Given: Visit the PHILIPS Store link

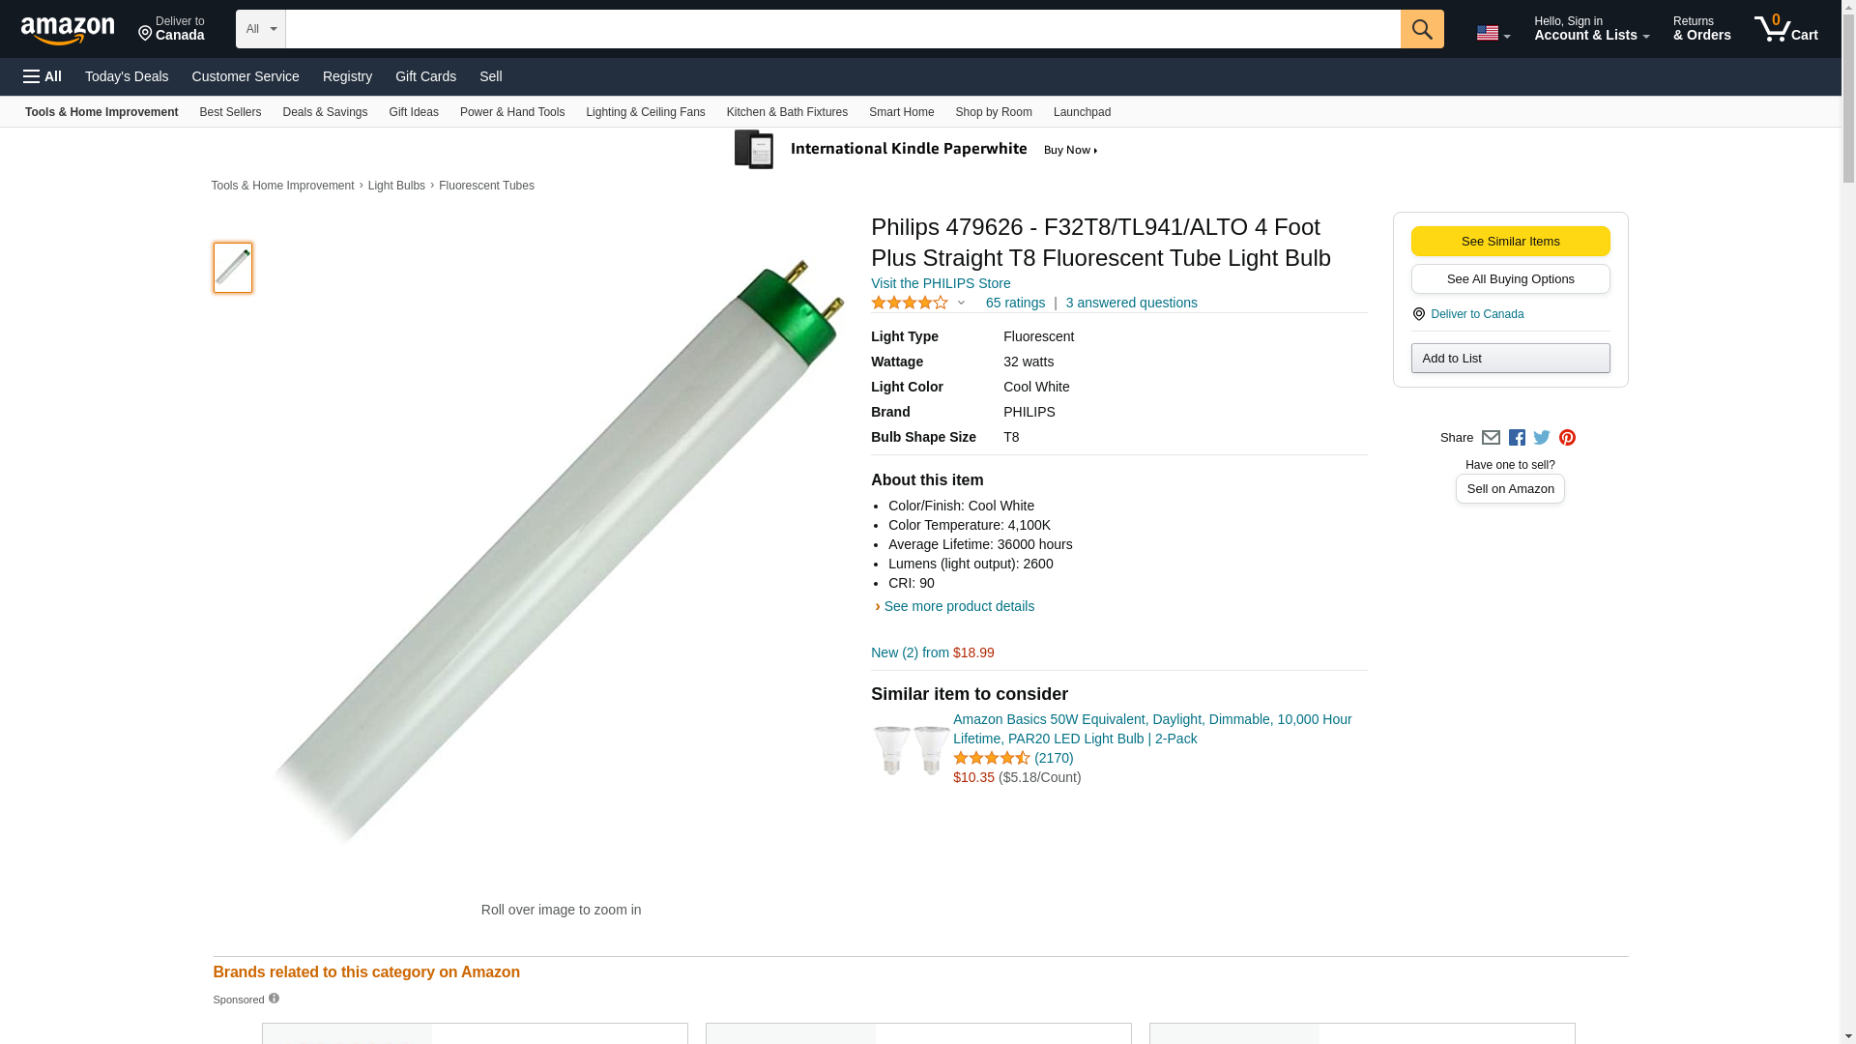Looking at the screenshot, I should [940, 283].
